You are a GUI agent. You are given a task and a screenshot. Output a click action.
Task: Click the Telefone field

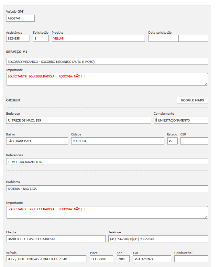(x=158, y=239)
